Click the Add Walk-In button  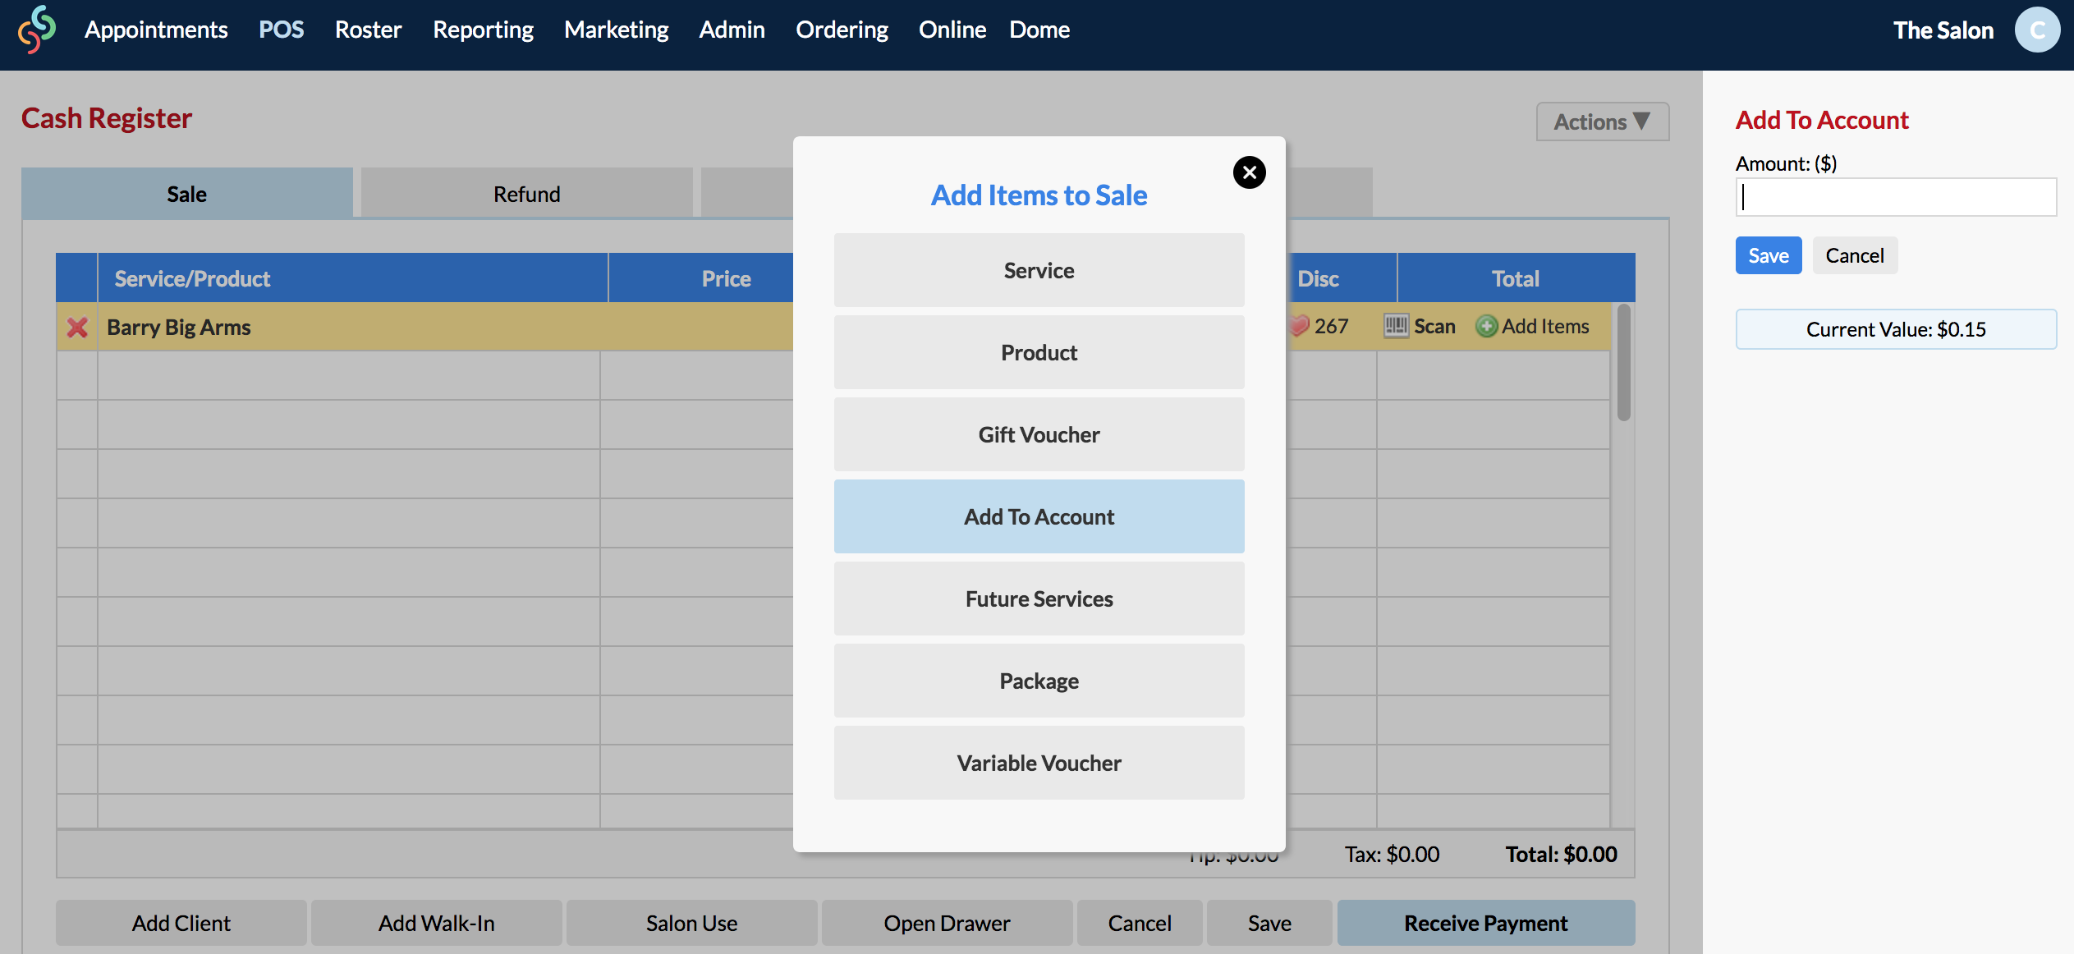(x=437, y=923)
